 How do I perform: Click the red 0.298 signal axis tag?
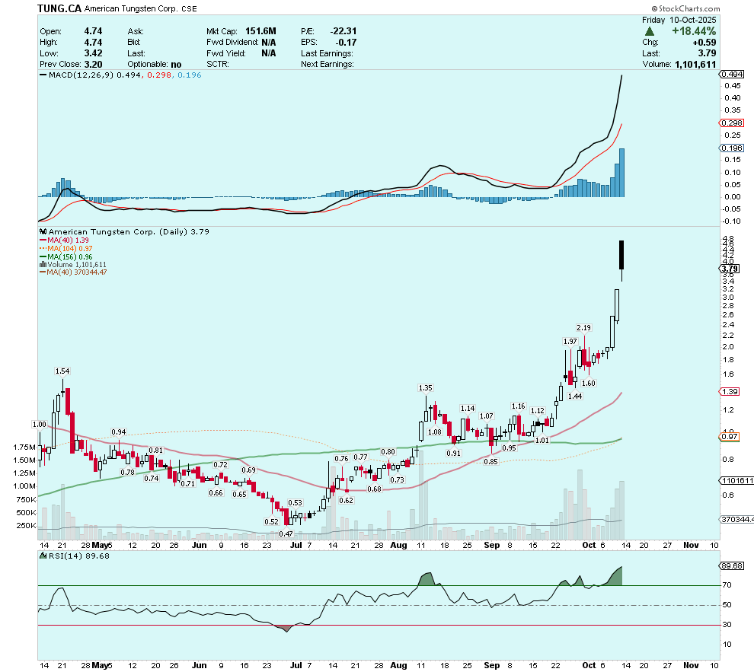point(732,123)
